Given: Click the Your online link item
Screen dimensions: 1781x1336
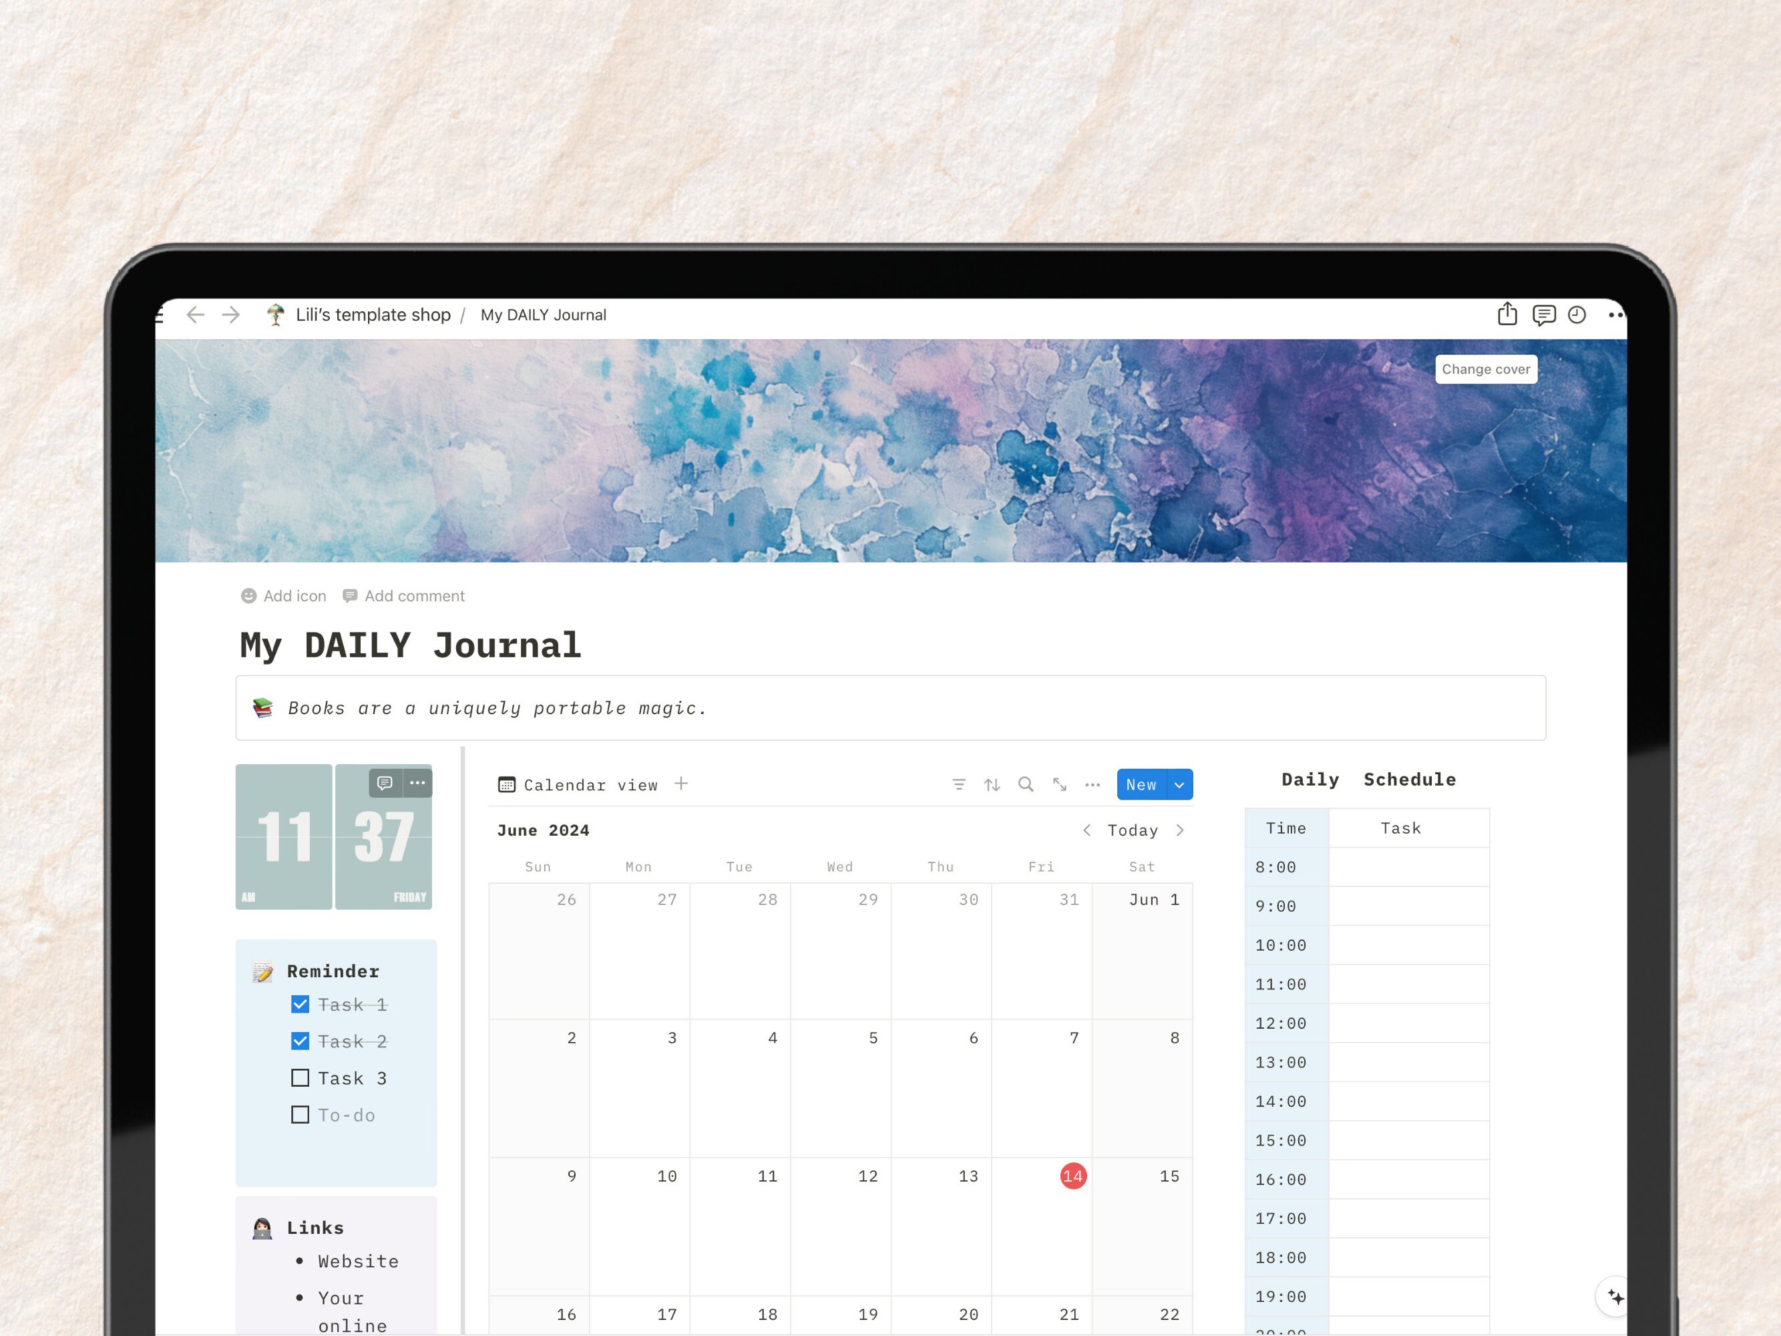Looking at the screenshot, I should pos(353,1312).
